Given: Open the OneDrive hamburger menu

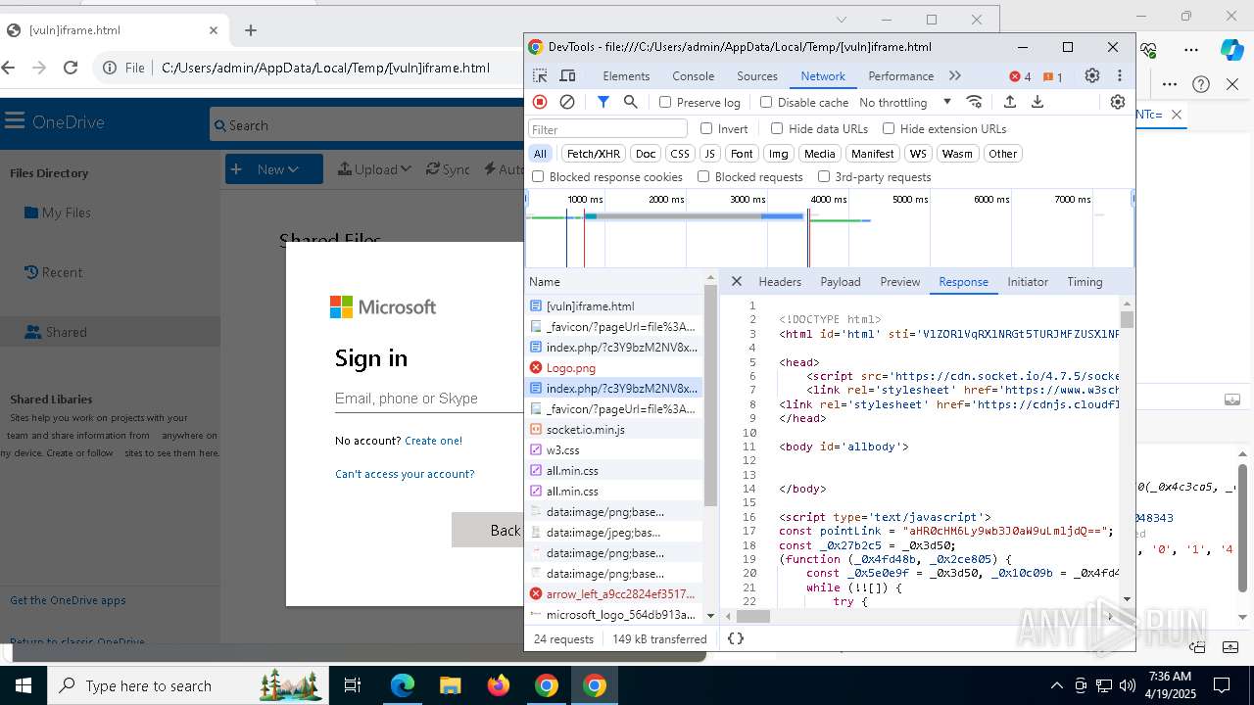Looking at the screenshot, I should (x=15, y=121).
